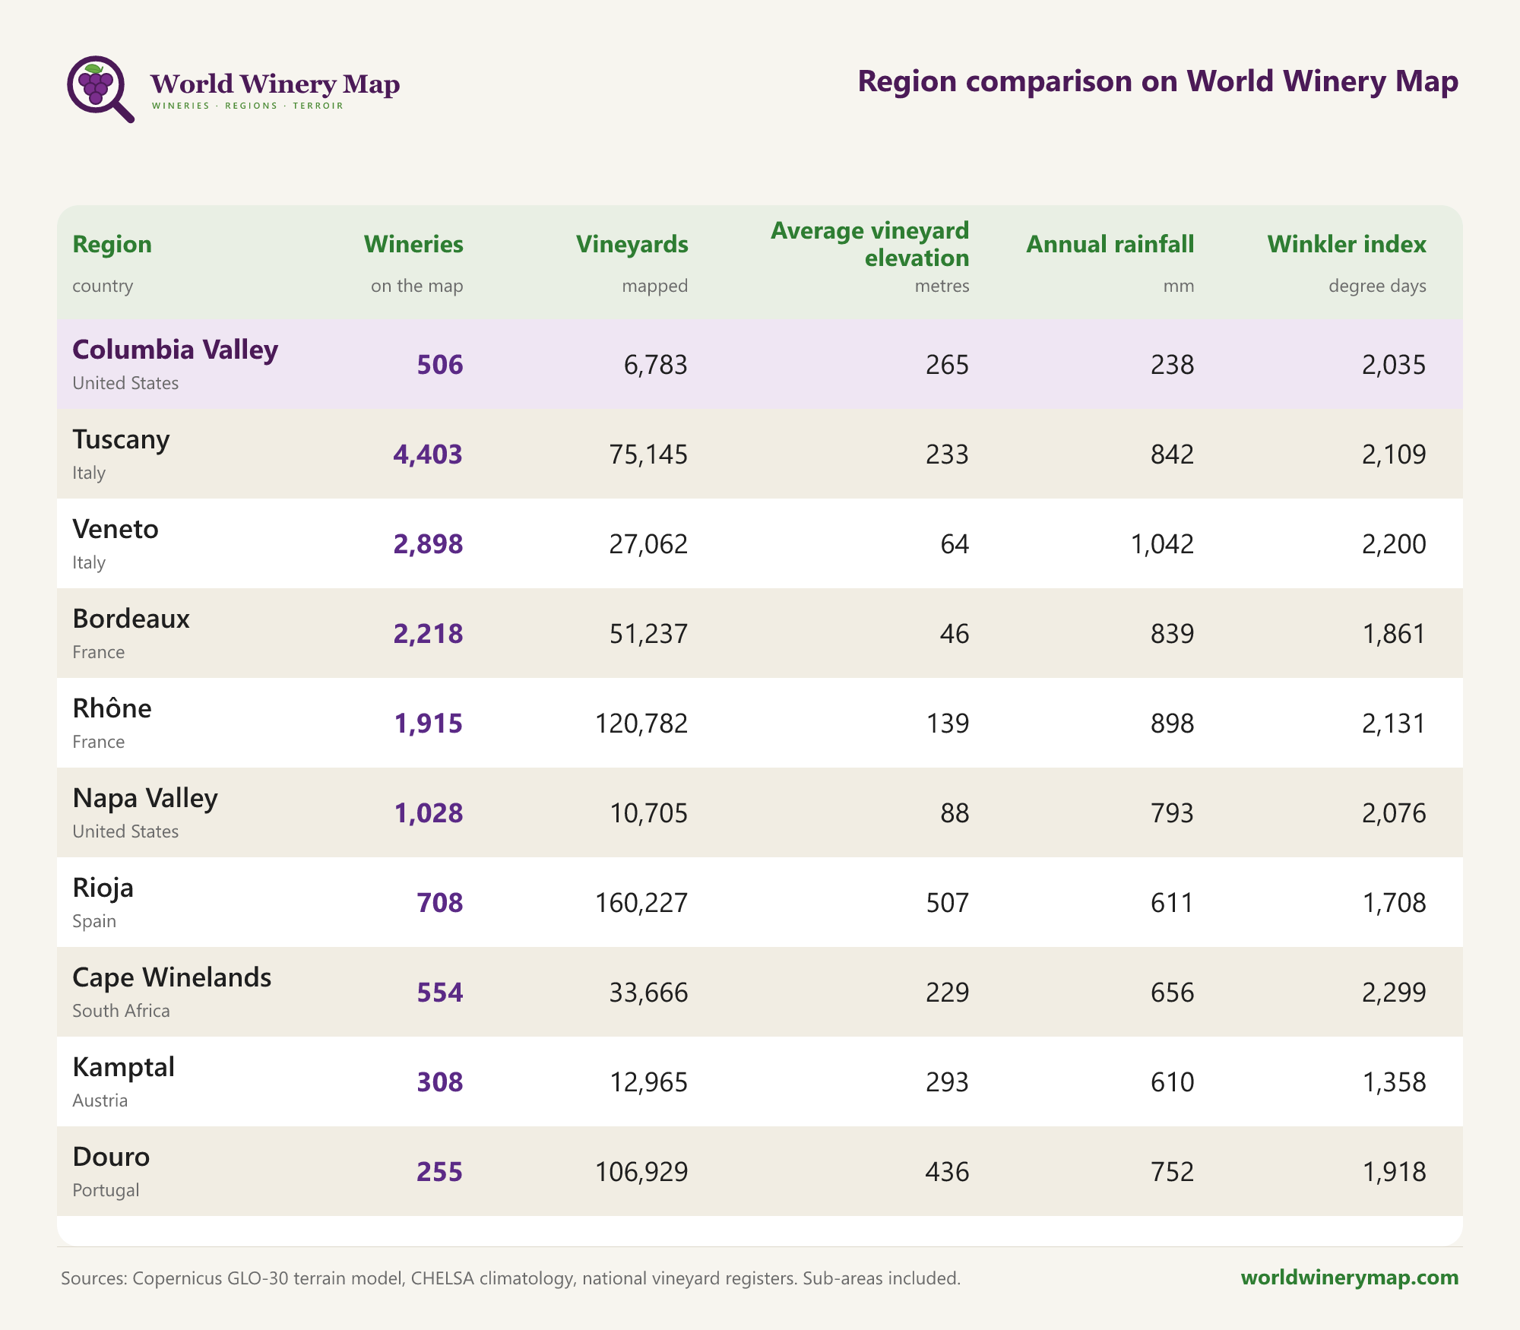Click the Douro region name
This screenshot has width=1520, height=1330.
click(x=112, y=1157)
